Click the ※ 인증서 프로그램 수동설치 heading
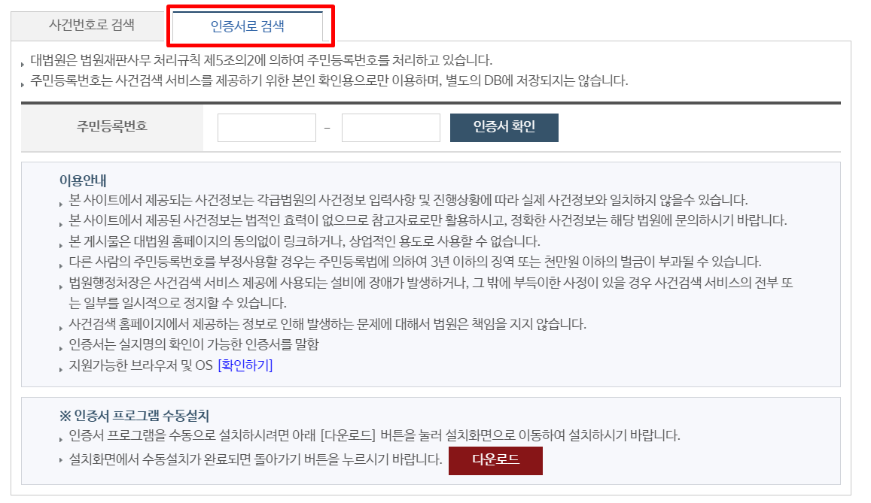This screenshot has width=871, height=503. [134, 415]
